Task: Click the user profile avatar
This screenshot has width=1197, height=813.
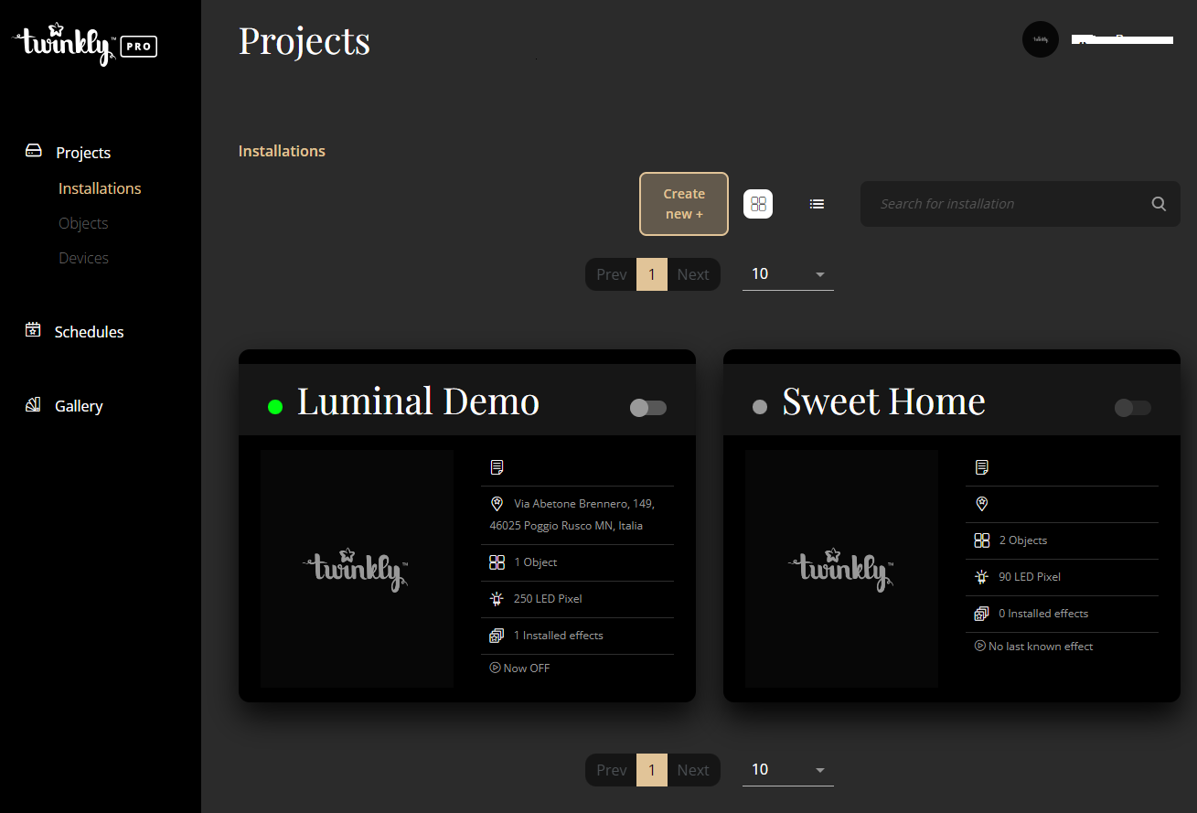Action: (1040, 39)
